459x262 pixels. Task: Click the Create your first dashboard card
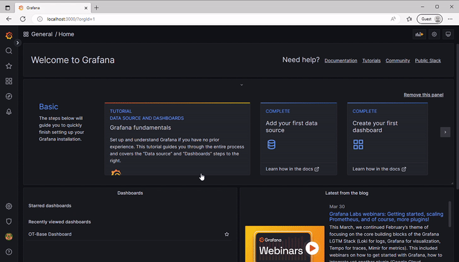387,139
